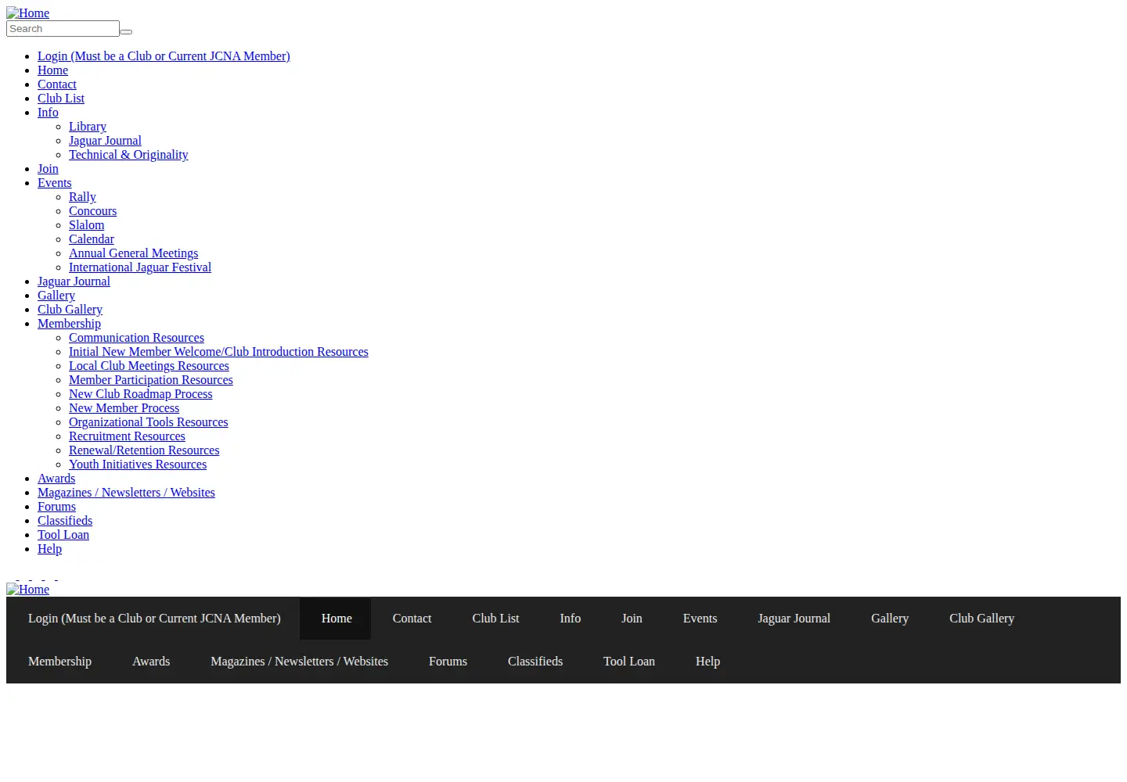Click Help in the dark navigation bar
The height and width of the screenshot is (782, 1127).
pyautogui.click(x=708, y=662)
